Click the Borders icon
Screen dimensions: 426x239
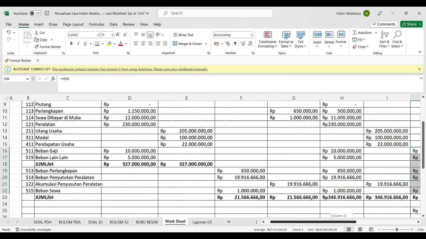tap(97, 43)
